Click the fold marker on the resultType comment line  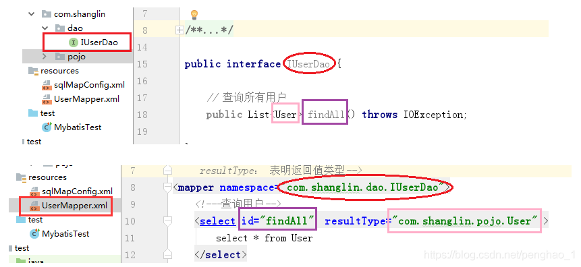point(167,171)
